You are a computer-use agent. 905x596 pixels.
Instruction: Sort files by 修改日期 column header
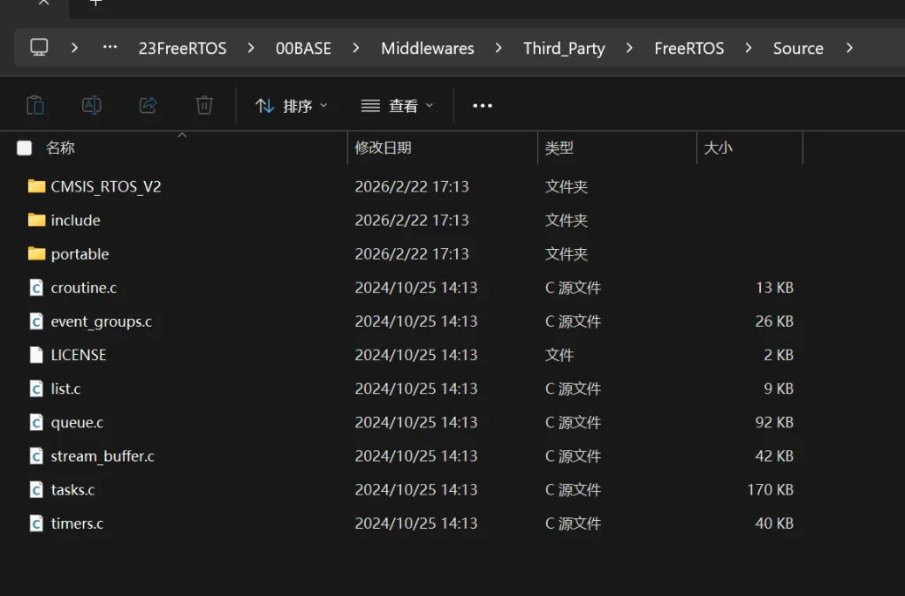coord(384,148)
